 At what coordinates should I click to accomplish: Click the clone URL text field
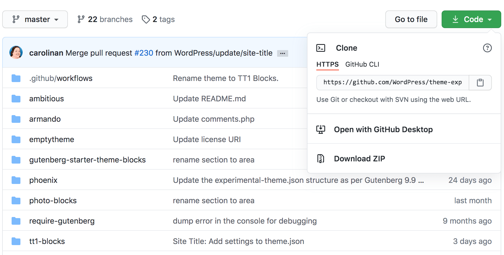(392, 83)
